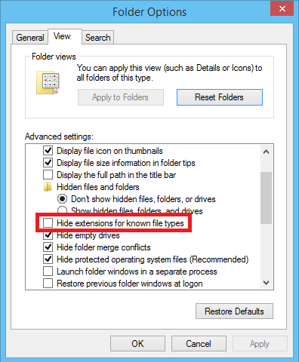Viewport: 299px width, 362px height.
Task: Uncheck Hide protected operating system files
Action: point(48,259)
